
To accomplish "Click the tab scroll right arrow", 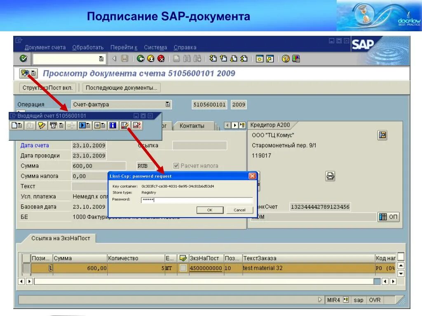I will 234,125.
